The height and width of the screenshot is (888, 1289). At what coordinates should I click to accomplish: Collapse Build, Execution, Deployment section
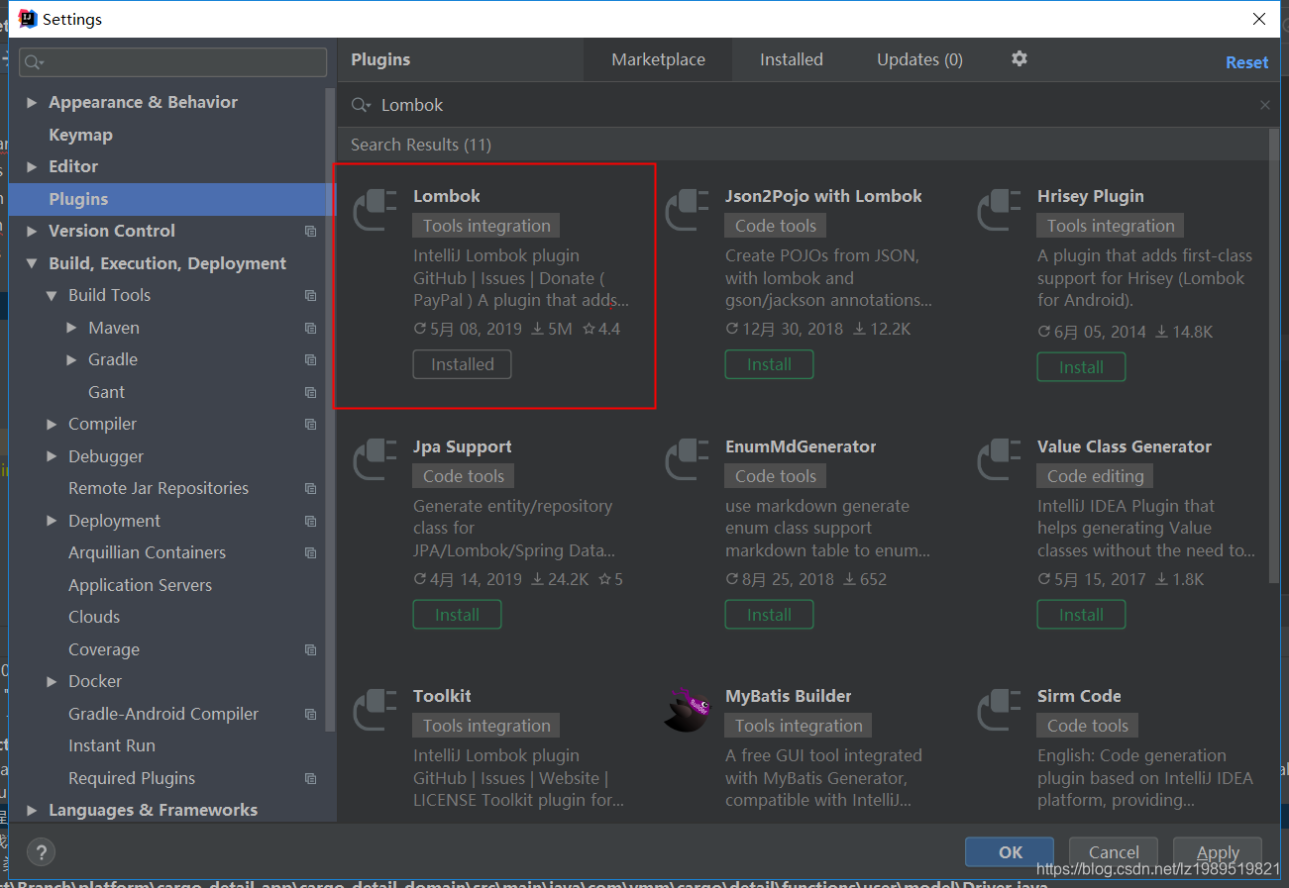[32, 263]
